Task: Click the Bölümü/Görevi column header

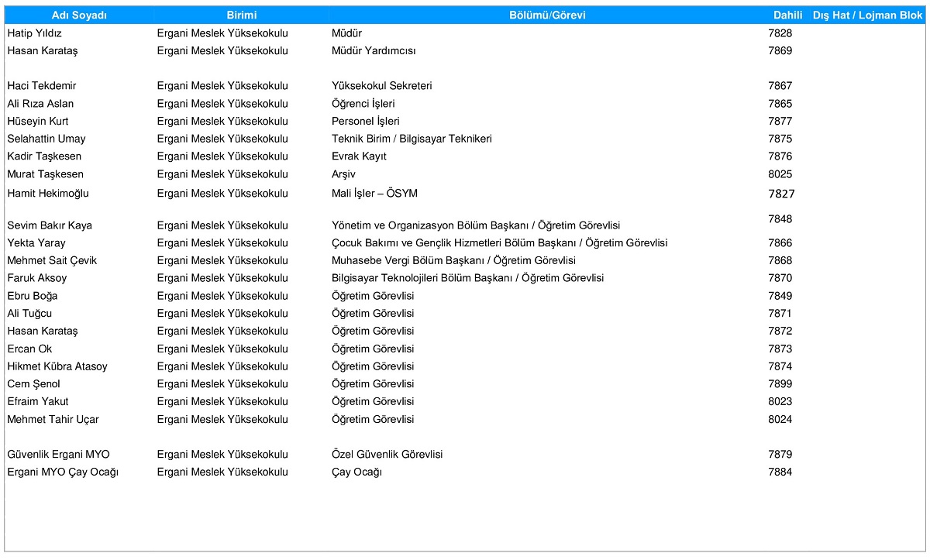Action: tap(547, 15)
